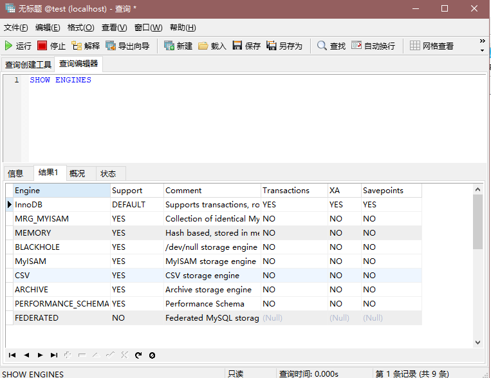
Task: Sort by the Engine column header
Action: tap(62, 190)
